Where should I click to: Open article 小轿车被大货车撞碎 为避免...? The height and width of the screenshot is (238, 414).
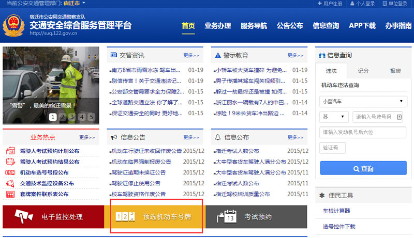point(250,70)
